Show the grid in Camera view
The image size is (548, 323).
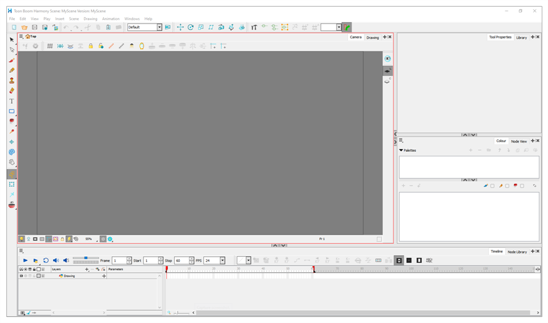point(50,46)
